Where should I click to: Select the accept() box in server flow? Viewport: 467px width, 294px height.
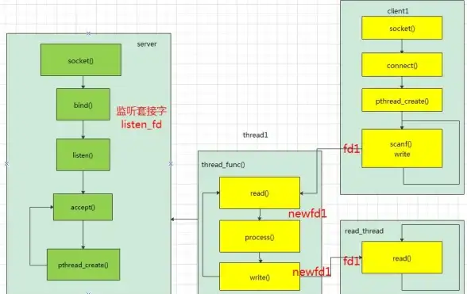83,207
